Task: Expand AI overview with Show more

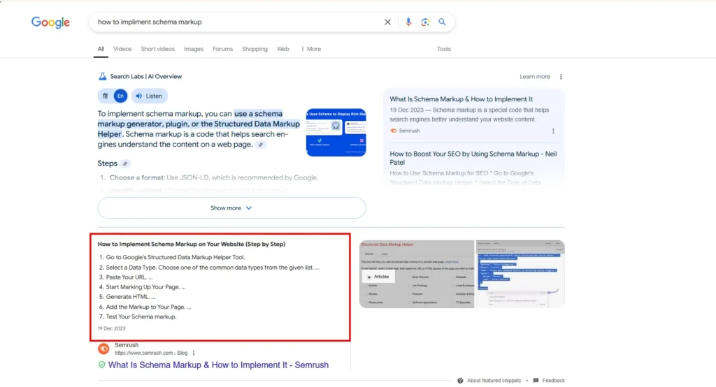Action: [231, 207]
